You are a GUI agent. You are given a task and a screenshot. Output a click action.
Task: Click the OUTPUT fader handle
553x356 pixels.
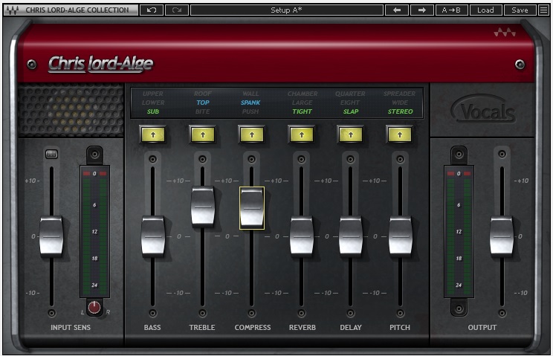pyautogui.click(x=502, y=236)
